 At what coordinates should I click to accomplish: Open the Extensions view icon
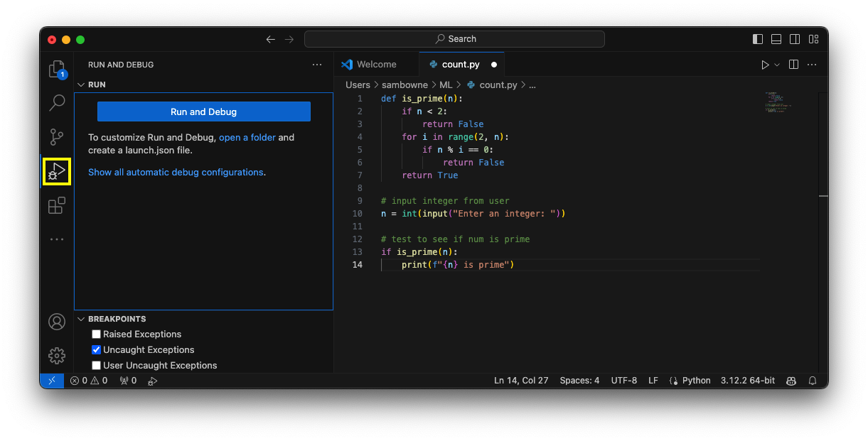pos(57,206)
